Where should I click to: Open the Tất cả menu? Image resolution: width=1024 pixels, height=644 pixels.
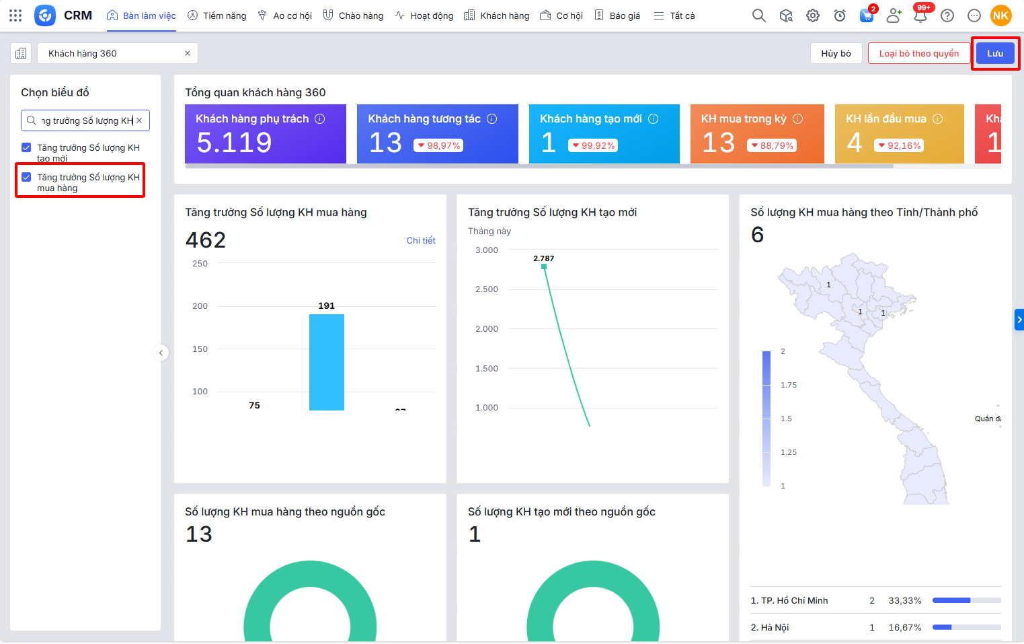[674, 15]
